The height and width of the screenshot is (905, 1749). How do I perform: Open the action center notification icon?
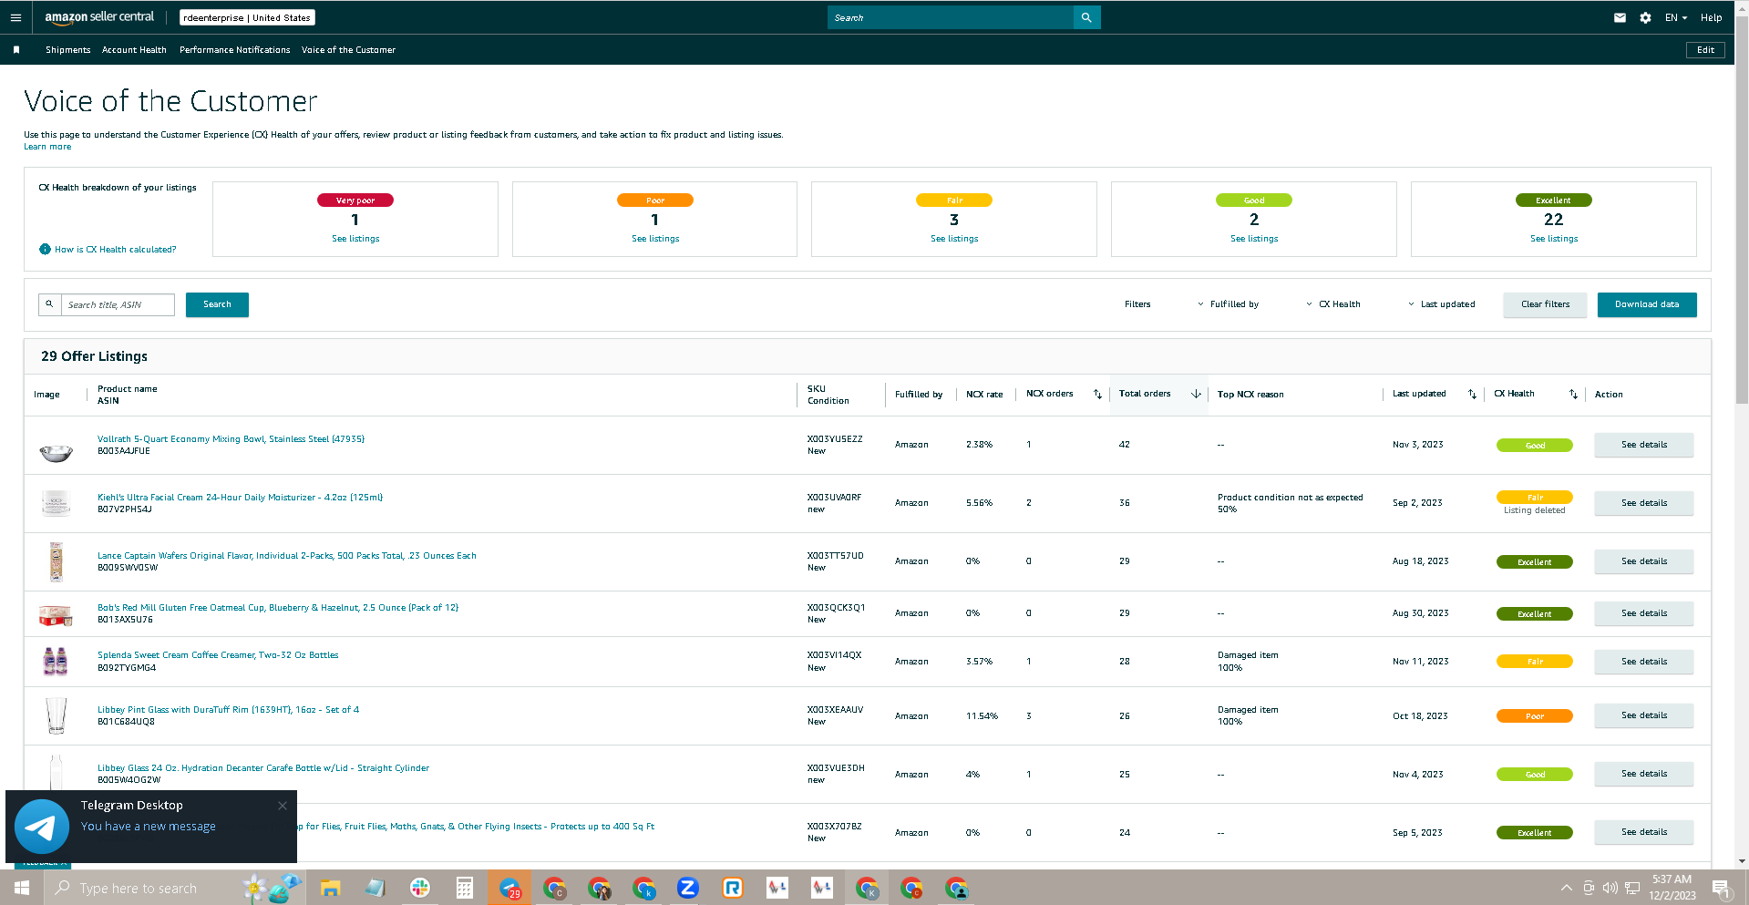pyautogui.click(x=1722, y=888)
